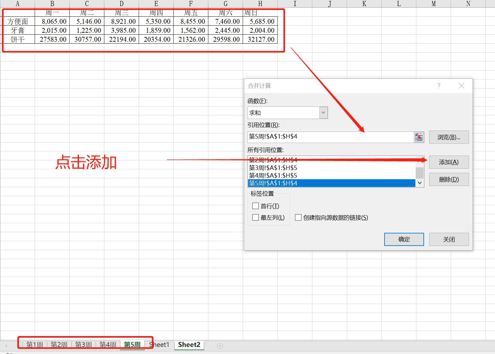Viewport: 495px width, 354px height.
Task: Enable the 最左列 checkbox
Action: 256,217
